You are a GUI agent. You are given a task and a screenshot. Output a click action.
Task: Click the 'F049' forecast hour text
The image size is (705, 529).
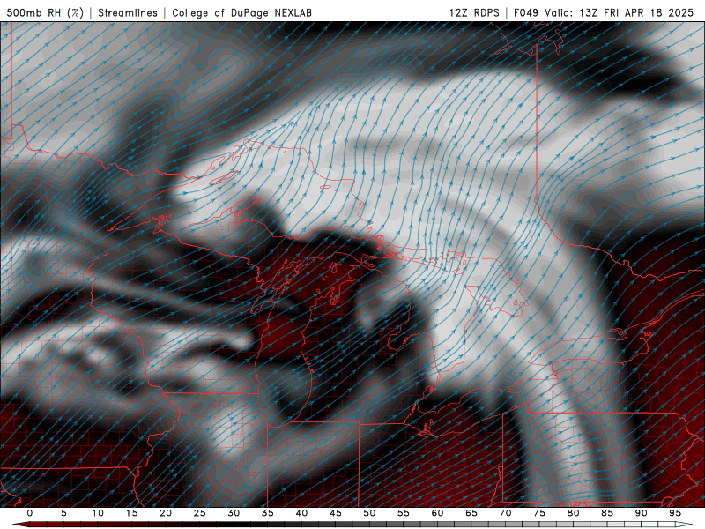525,12
